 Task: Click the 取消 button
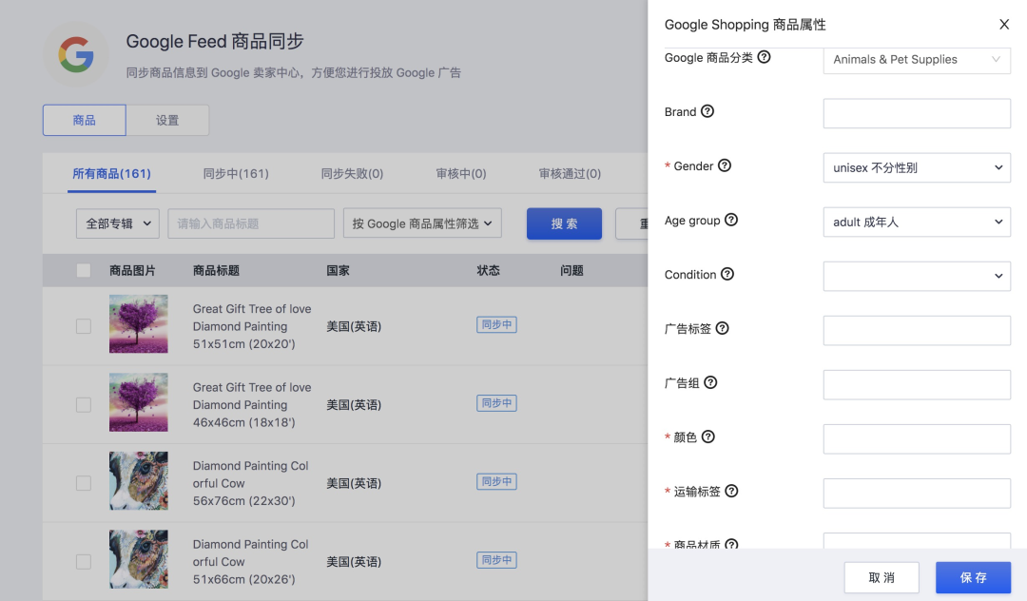[882, 577]
